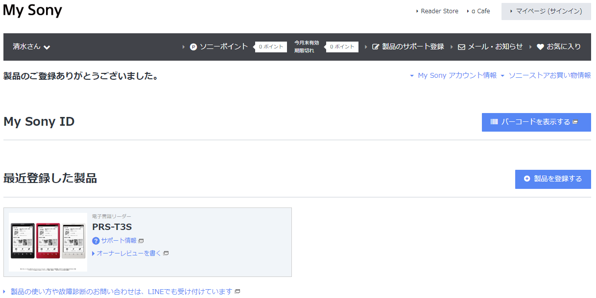
Task: Open お気に入り menu item
Action: point(564,47)
